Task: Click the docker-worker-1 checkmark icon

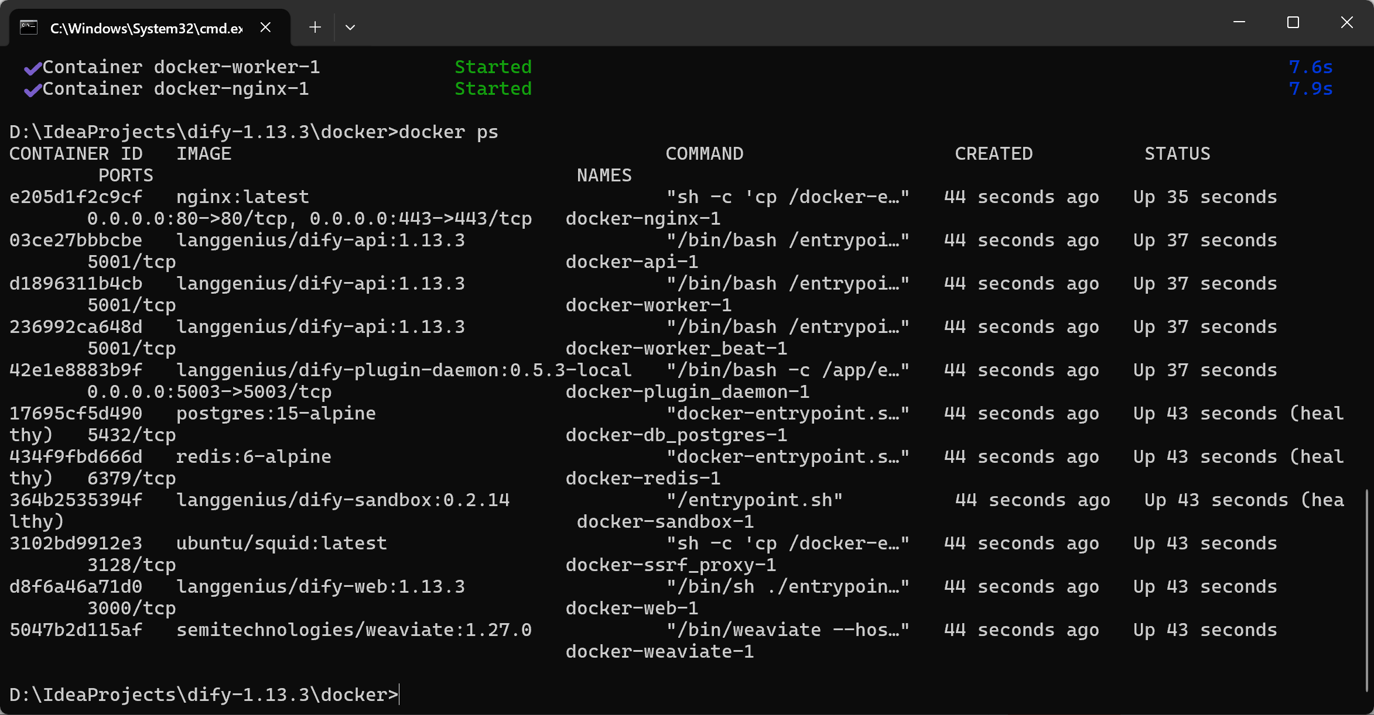Action: coord(33,68)
